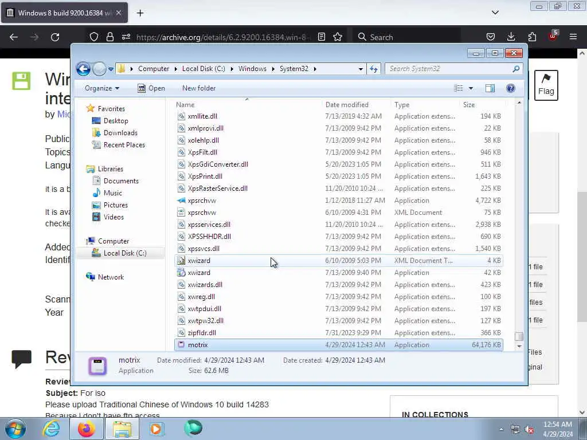Select Local Disk (C:) in the breadcrumb

click(204, 69)
